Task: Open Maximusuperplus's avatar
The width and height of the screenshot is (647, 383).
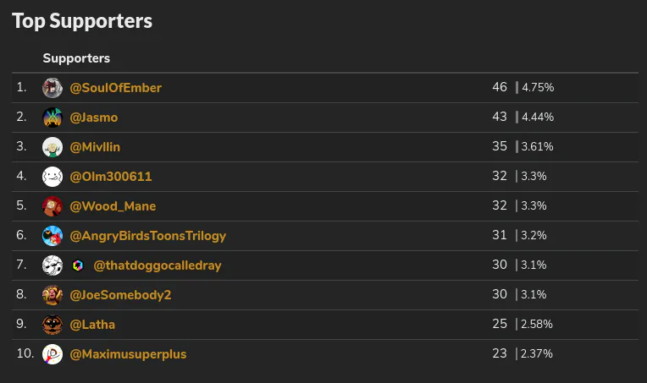Action: (x=53, y=354)
